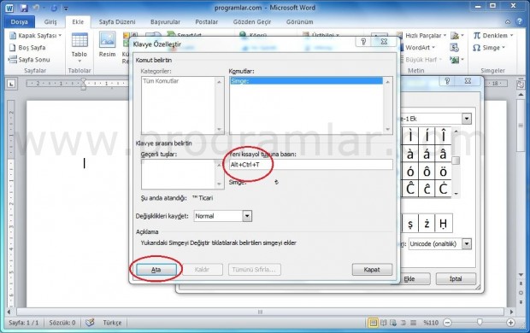Select recently used symbol Ḥ

(444, 223)
